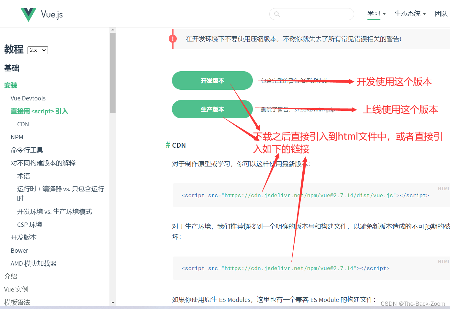Open 对不同构建版本的解释 sidebar link
The width and height of the screenshot is (450, 309).
43,163
